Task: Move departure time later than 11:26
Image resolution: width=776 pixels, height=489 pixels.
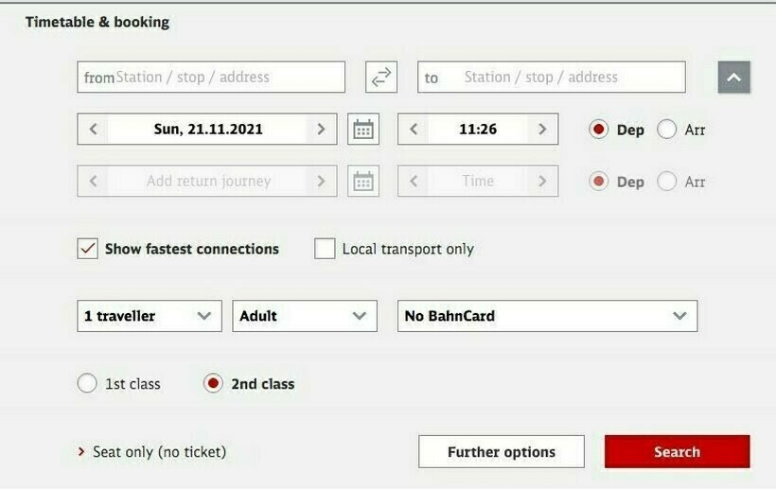Action: 541,130
